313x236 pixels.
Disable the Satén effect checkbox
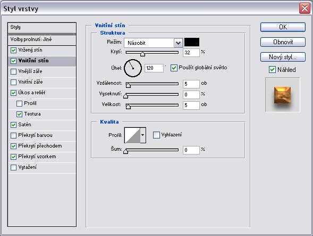14,125
